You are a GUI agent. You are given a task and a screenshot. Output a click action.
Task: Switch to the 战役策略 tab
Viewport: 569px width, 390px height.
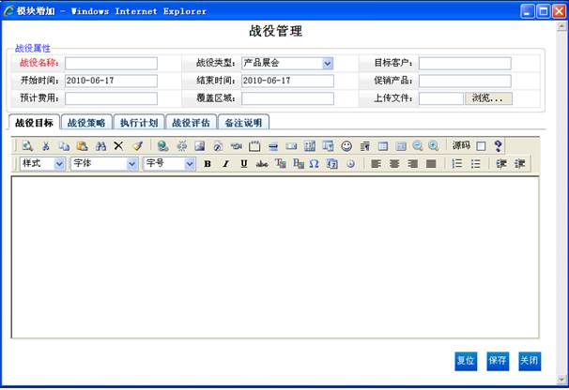coord(86,123)
